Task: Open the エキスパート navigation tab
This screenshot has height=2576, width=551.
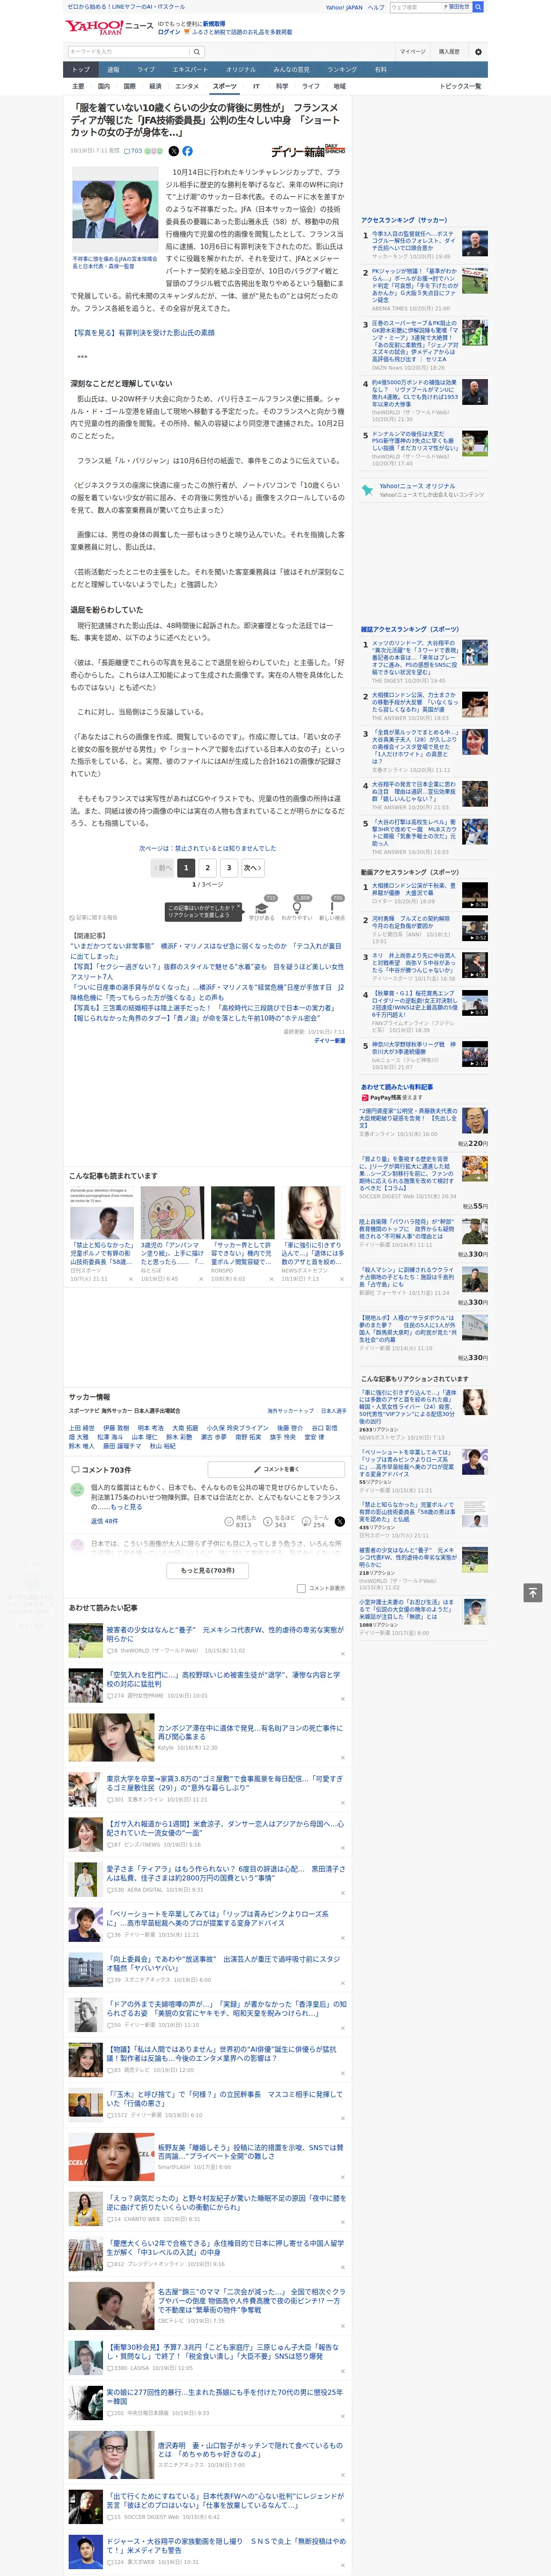Action: pos(190,70)
